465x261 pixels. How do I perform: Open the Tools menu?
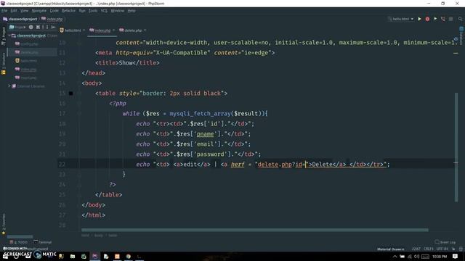pyautogui.click(x=93, y=11)
